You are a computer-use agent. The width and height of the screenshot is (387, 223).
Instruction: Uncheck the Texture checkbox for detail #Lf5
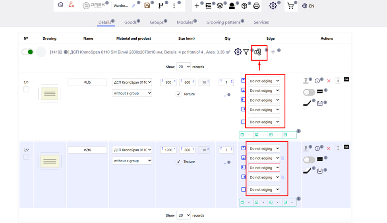(x=178, y=94)
